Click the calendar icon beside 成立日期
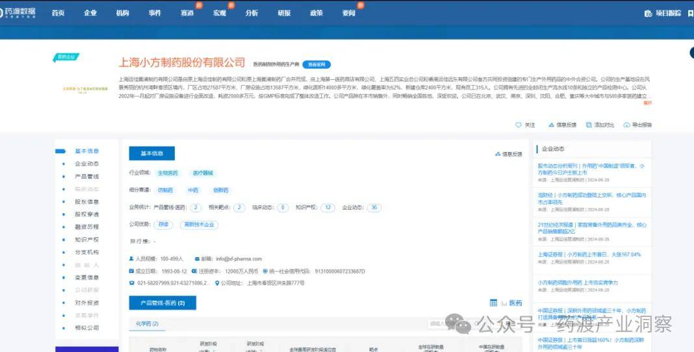 click(131, 271)
